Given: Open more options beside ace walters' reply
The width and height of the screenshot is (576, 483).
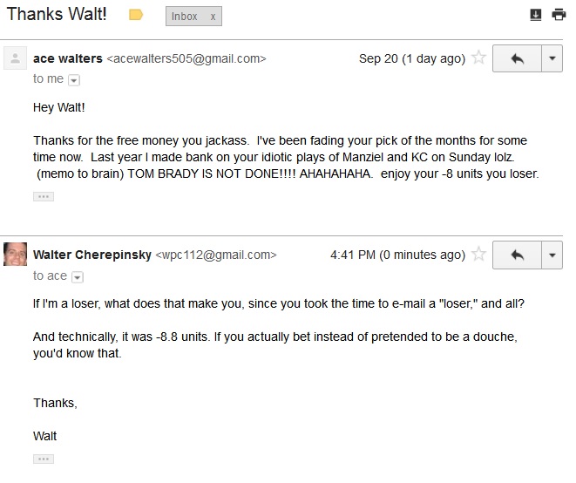Looking at the screenshot, I should tap(552, 58).
